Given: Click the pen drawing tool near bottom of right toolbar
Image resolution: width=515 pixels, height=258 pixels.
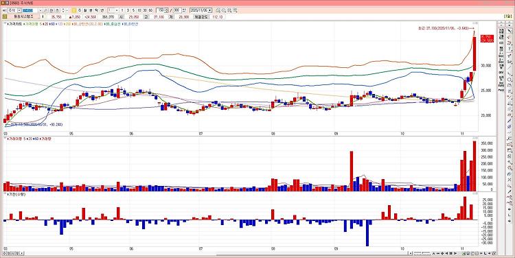Looking at the screenshot, I should [510, 191].
